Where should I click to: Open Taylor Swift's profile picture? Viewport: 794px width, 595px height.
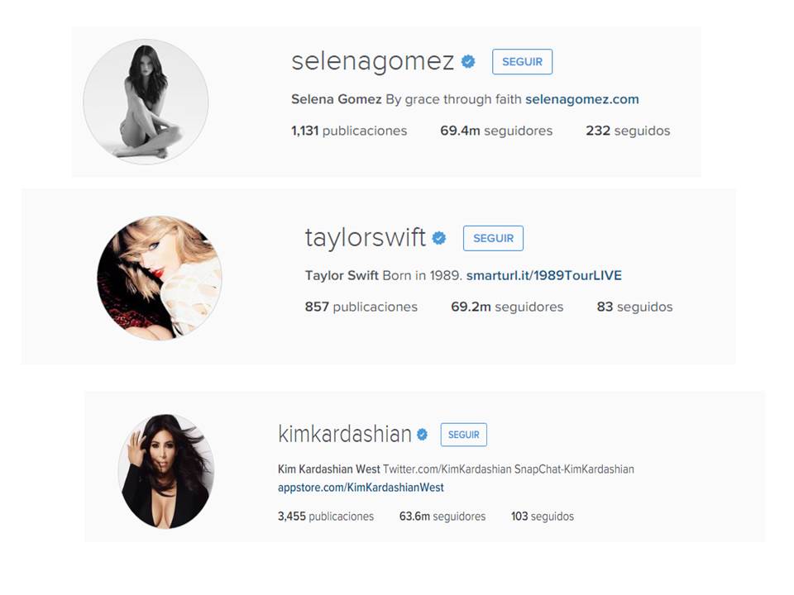160,278
